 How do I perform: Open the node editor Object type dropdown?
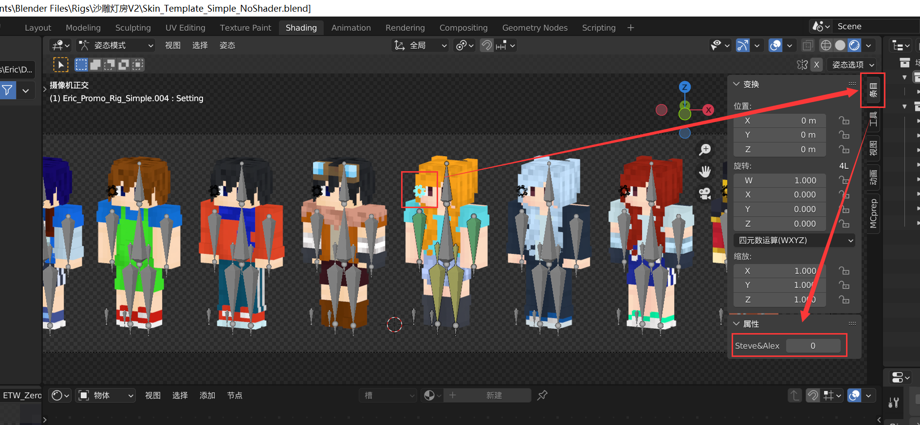(106, 395)
